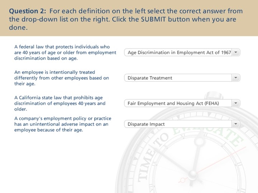Screen dimensions: 258x193
Task: Expand the Disparate Treatment dropdown arrow
Action: 236,78
